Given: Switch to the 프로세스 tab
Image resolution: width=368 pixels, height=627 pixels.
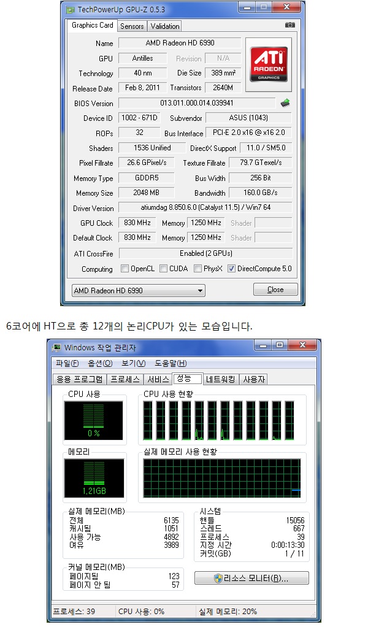Looking at the screenshot, I should (125, 379).
